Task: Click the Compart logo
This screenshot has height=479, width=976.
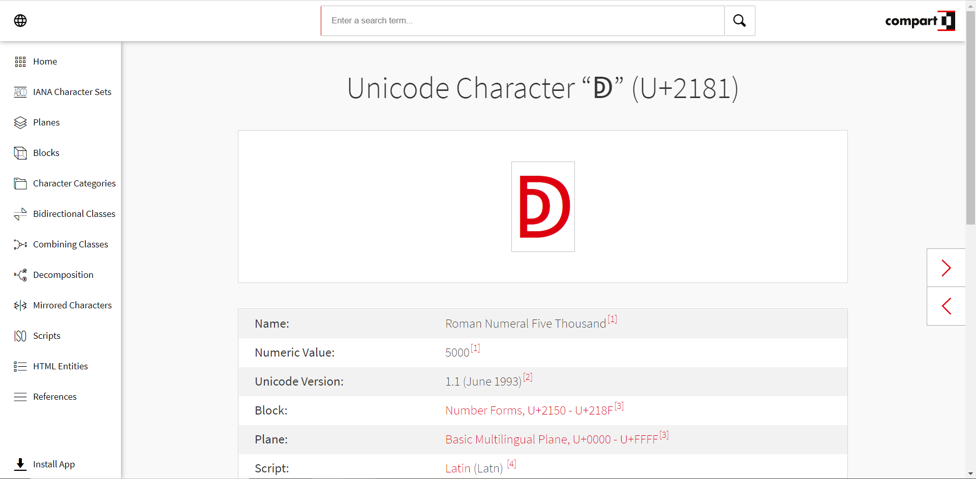Action: point(919,21)
